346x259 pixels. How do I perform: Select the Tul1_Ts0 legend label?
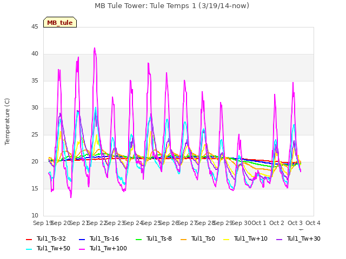(203, 238)
